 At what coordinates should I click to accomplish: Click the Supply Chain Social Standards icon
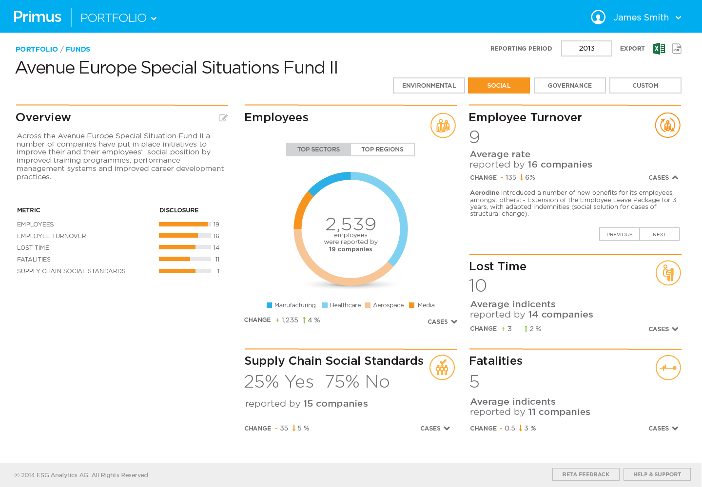[x=442, y=367]
